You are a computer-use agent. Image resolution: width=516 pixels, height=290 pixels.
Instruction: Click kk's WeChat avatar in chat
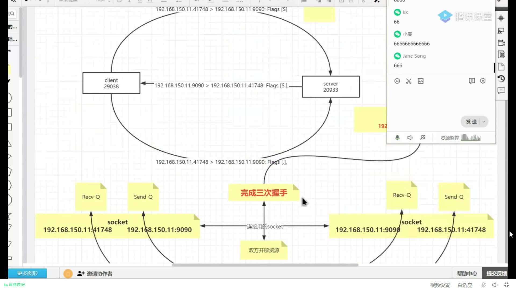click(397, 12)
